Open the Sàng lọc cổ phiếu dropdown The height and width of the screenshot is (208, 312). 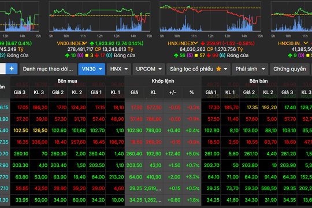pyautogui.click(x=198, y=69)
